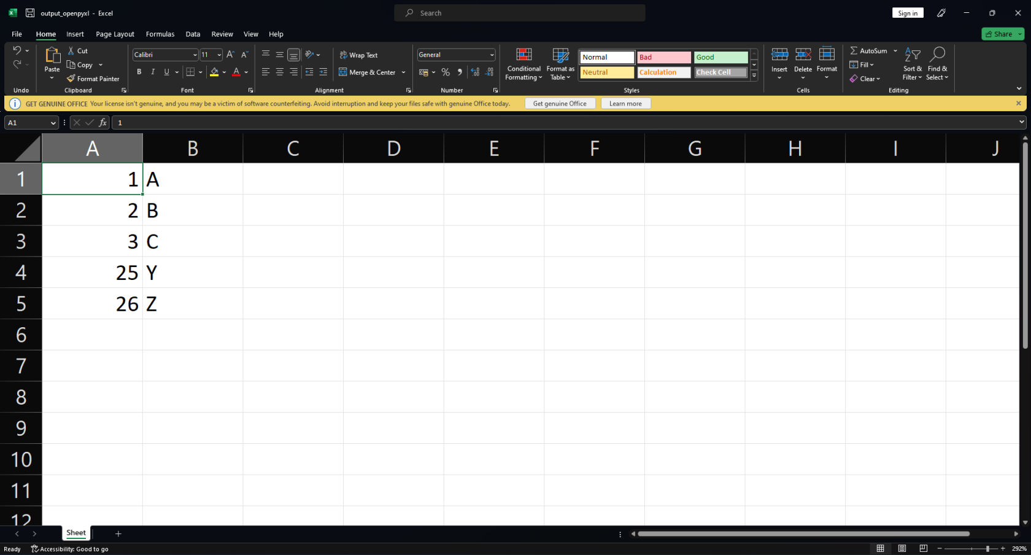Click Increase Decimal icon

[x=475, y=72]
